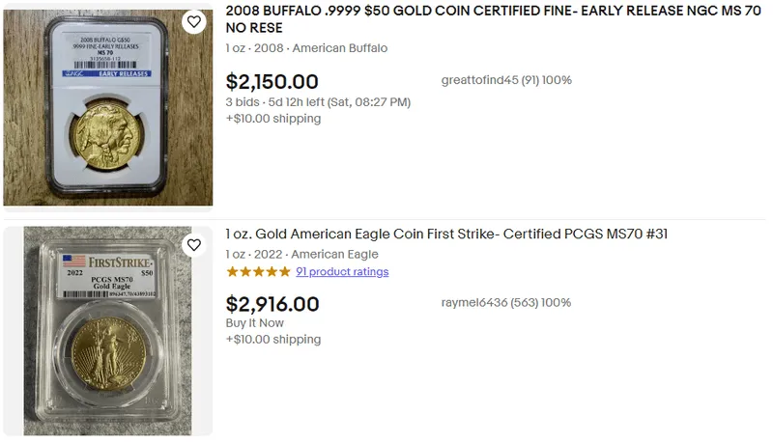Open 91 product ratings link
773x442 pixels.
click(x=342, y=272)
